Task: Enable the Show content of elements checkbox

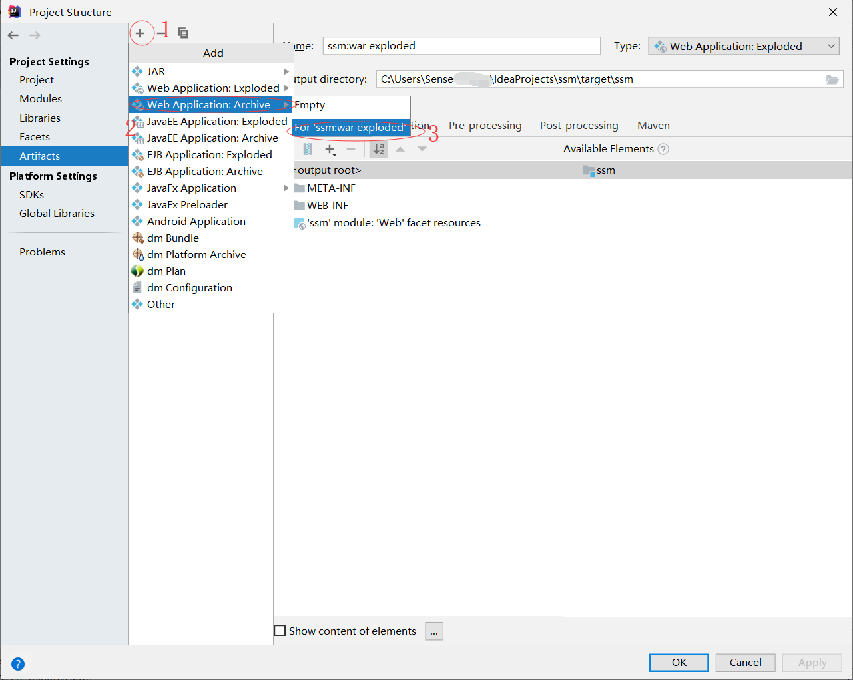Action: coord(280,631)
